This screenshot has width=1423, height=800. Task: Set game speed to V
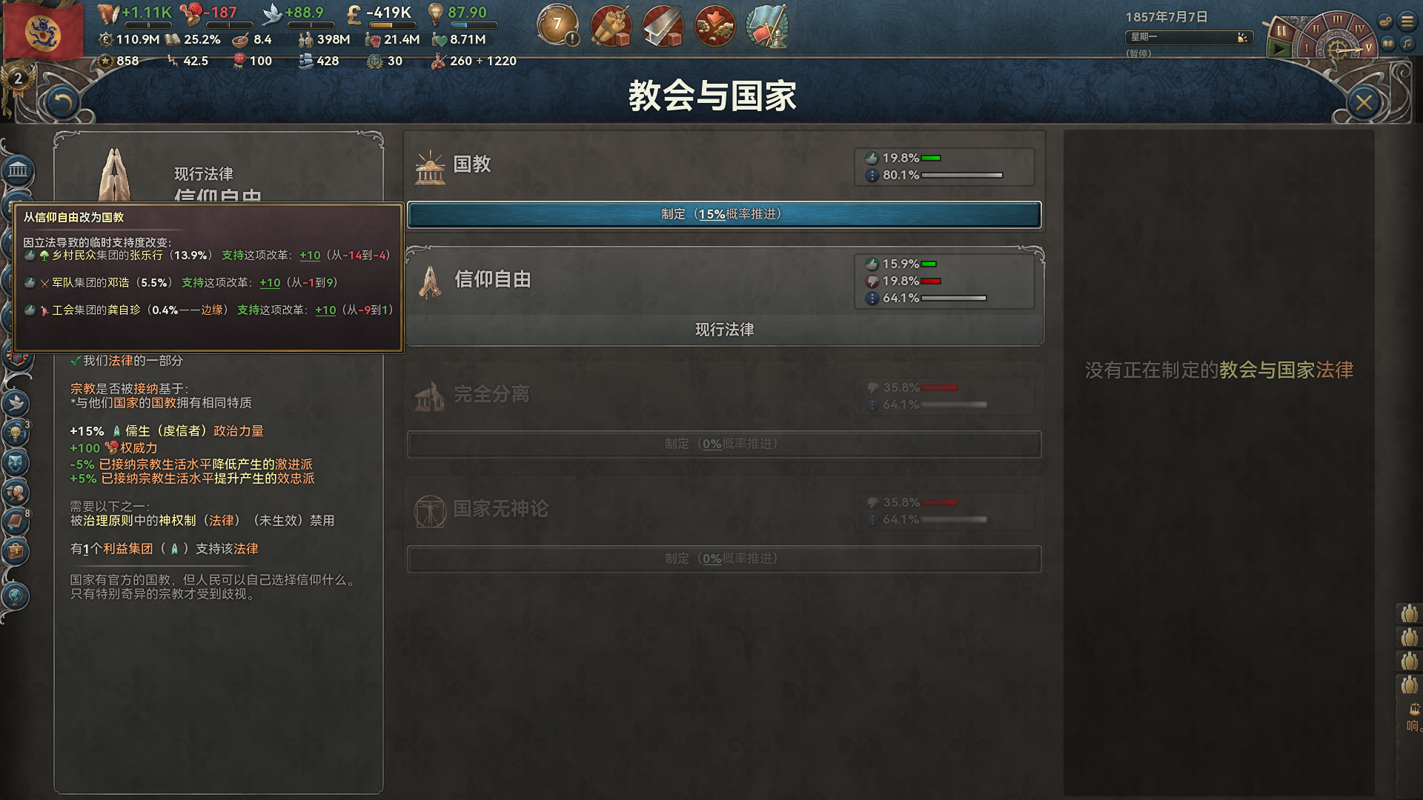[x=1368, y=47]
